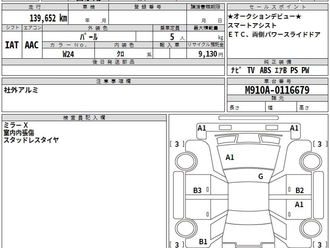Click the セールスポイント section header
This screenshot has width=330, height=248.
coord(277,7)
